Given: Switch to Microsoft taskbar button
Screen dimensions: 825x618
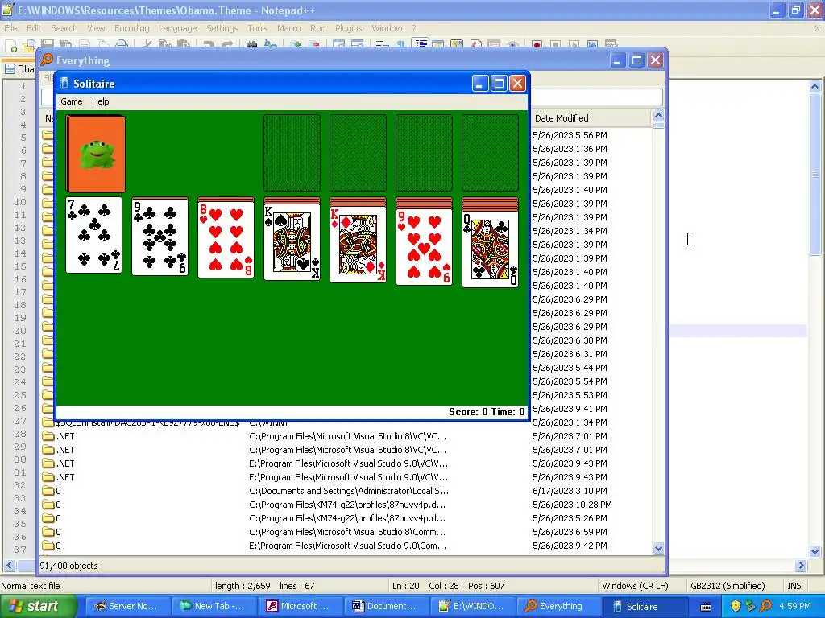Looking at the screenshot, I should click(301, 606).
